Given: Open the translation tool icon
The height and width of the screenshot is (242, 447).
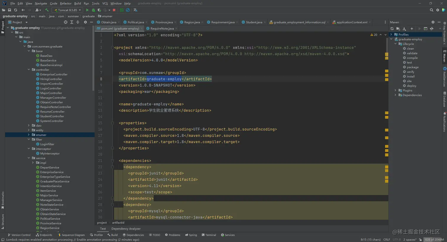Looking at the screenshot, I should coord(135,10).
